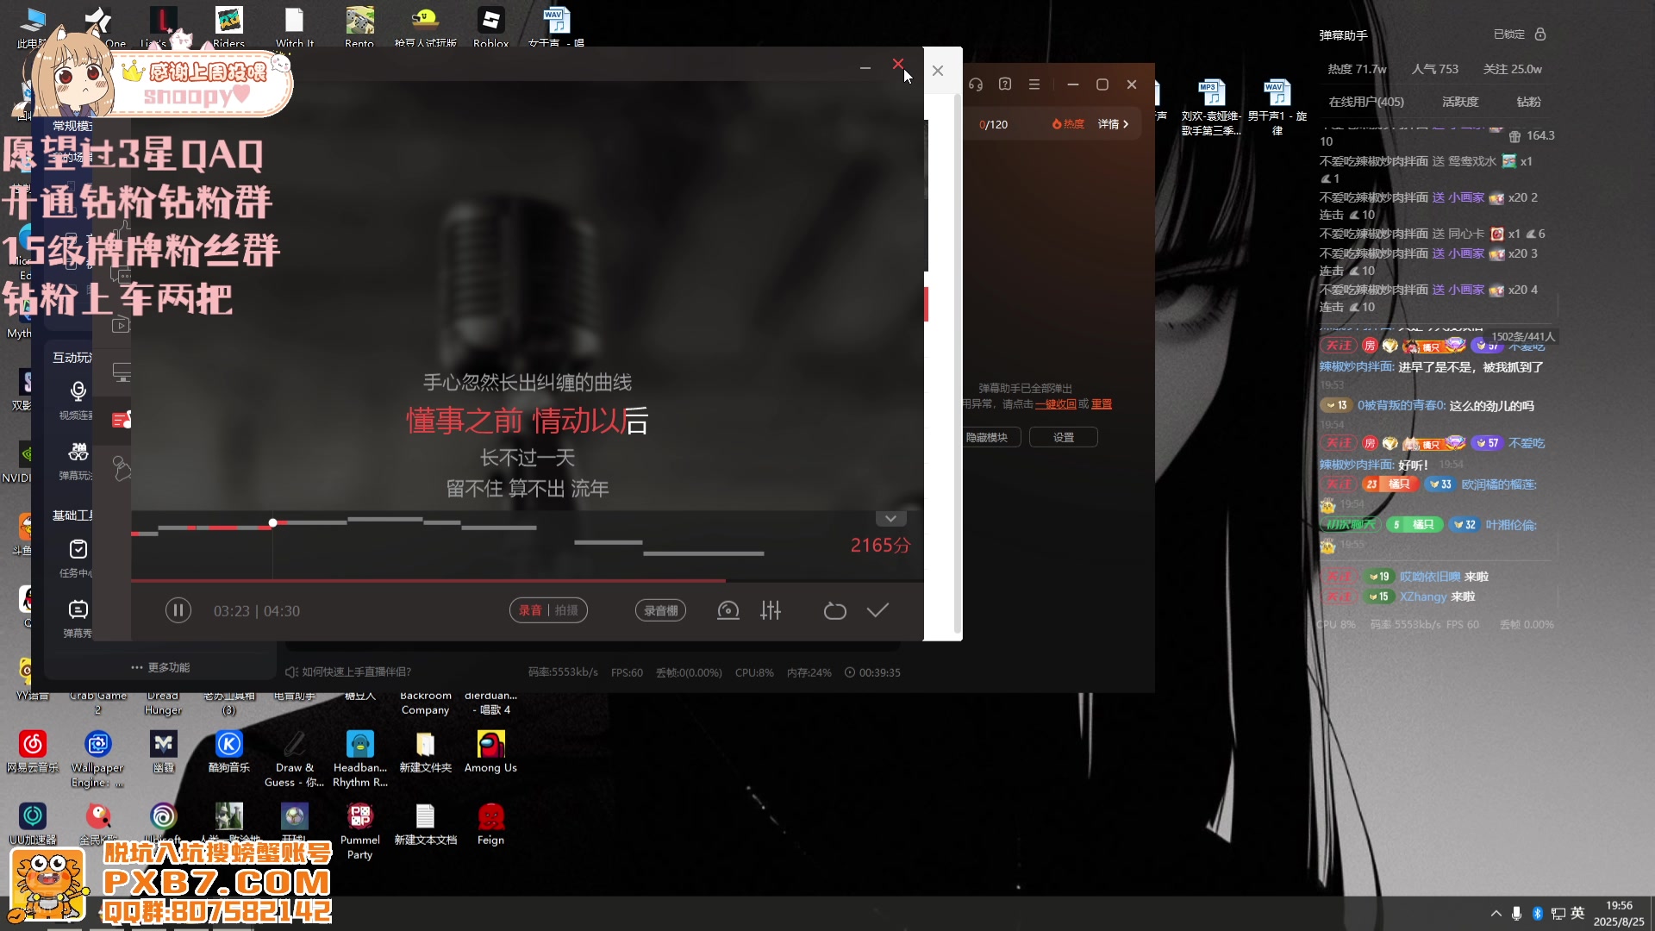Switch to the 钻粉 tab
This screenshot has height=931, width=1655.
point(1528,102)
